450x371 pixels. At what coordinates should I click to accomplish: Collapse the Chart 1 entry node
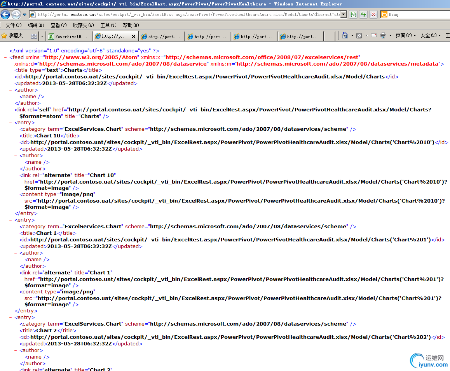tap(10, 220)
